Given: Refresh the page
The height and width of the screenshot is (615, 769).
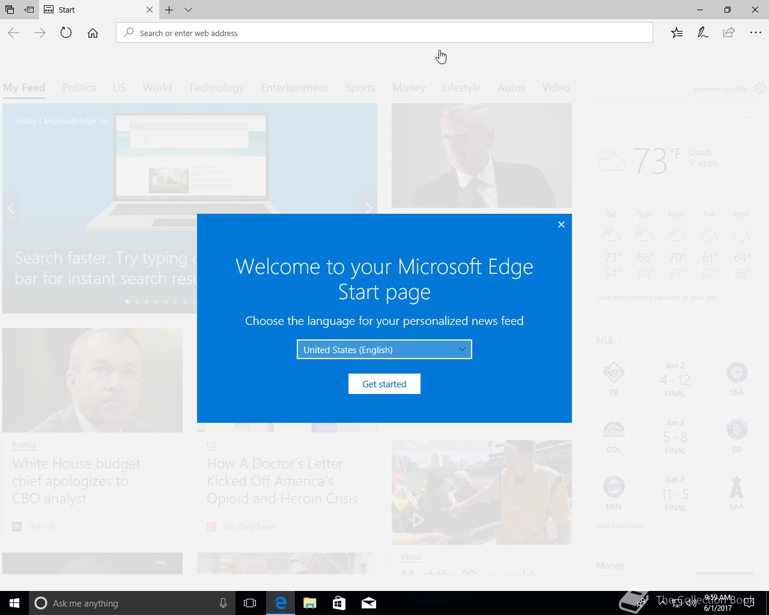Looking at the screenshot, I should [x=66, y=33].
